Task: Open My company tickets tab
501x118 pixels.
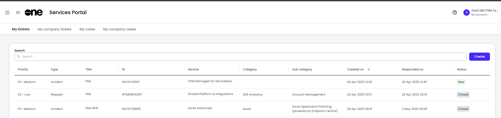Action: 54,29
